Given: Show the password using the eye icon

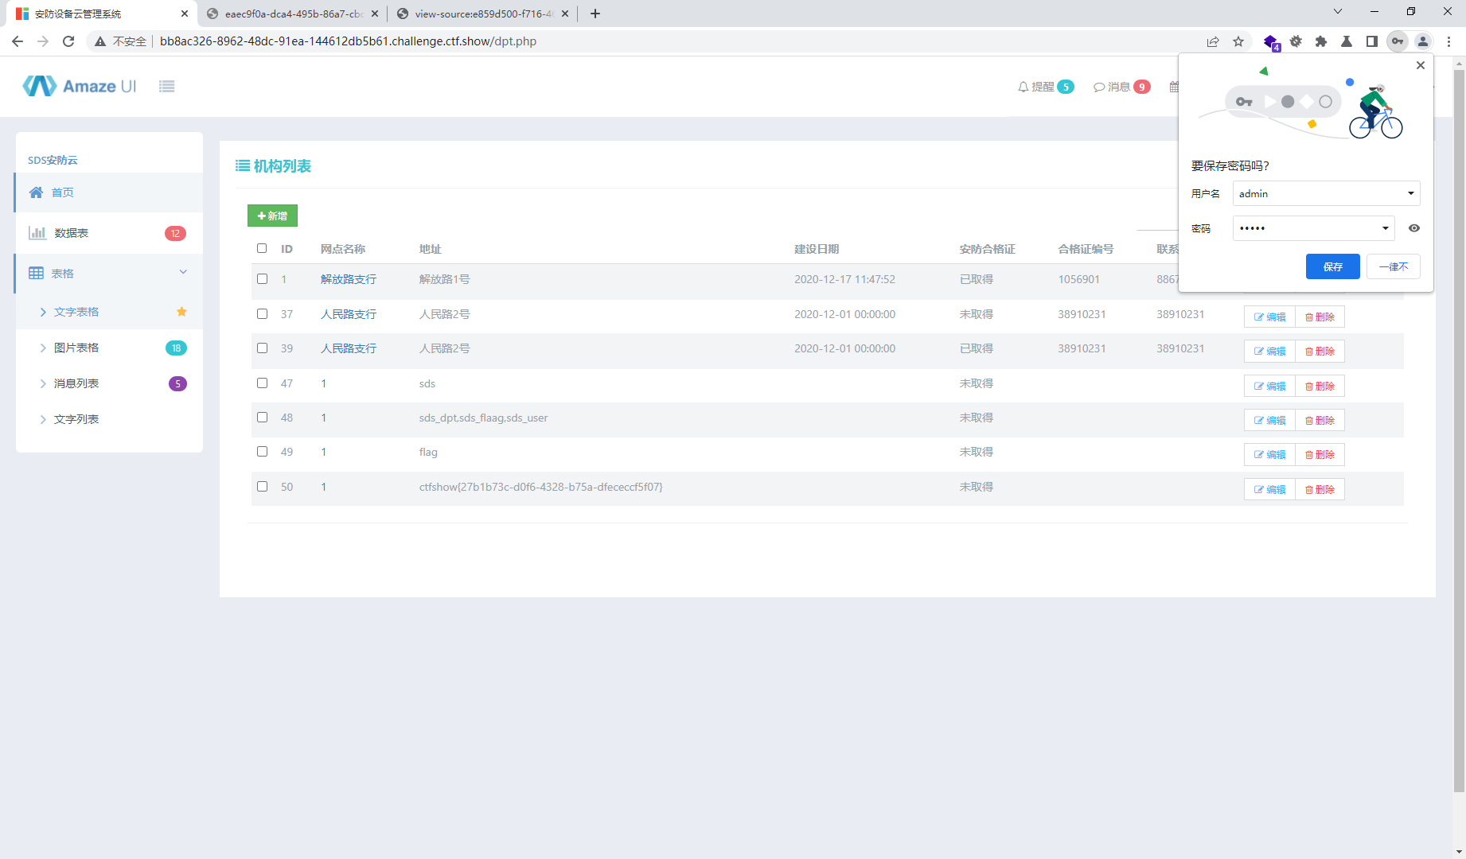Looking at the screenshot, I should click(x=1413, y=228).
